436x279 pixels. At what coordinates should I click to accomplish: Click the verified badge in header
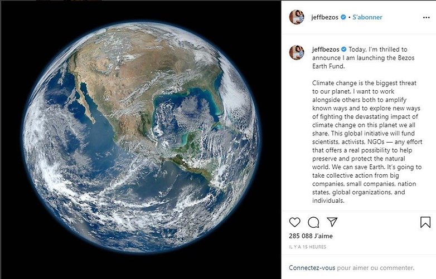[x=343, y=17]
